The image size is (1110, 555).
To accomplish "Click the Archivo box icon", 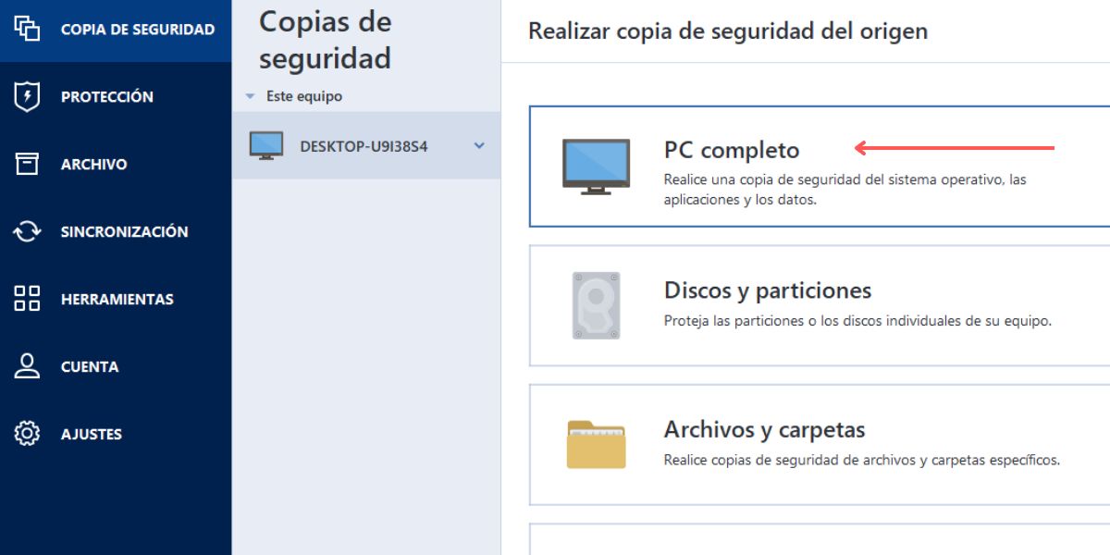I will 28,164.
